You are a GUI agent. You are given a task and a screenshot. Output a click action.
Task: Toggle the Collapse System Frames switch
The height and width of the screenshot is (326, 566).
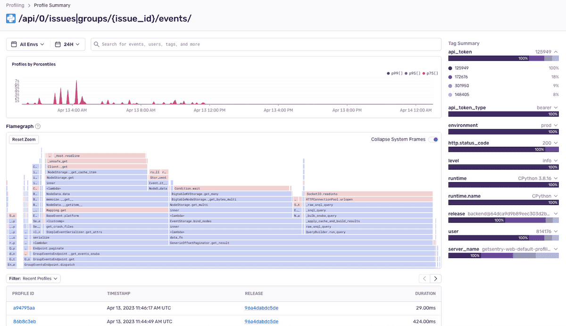pos(433,140)
